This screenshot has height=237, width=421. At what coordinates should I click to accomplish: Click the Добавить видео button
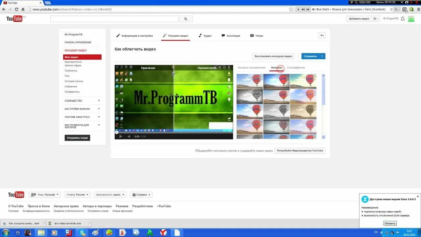point(359,19)
